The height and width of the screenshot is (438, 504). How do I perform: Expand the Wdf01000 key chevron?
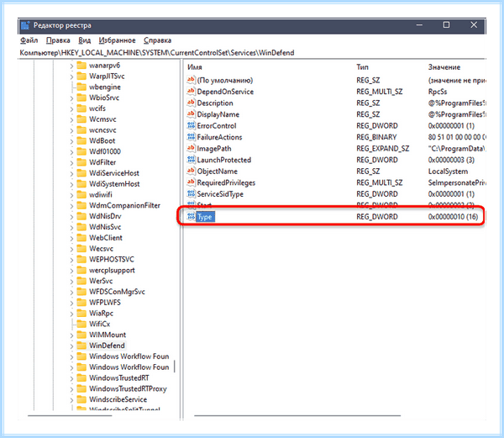coord(71,152)
